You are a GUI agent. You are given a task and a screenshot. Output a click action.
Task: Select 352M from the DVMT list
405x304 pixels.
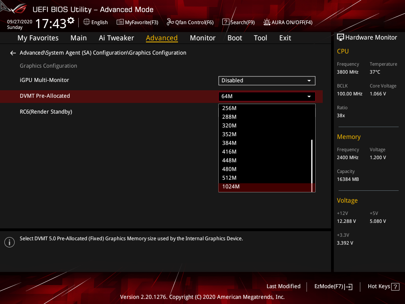coord(265,135)
